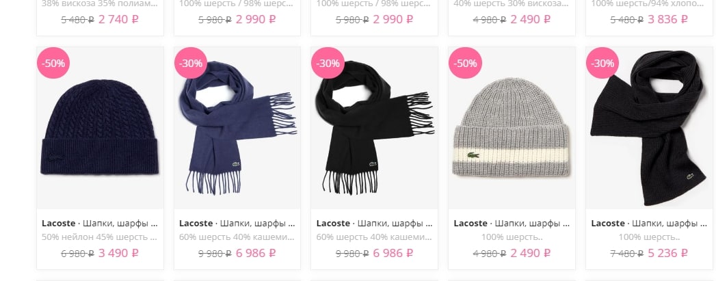The height and width of the screenshot is (281, 716).
Task: Click the 2 740 ₽ price in the top row
Action: pos(119,20)
